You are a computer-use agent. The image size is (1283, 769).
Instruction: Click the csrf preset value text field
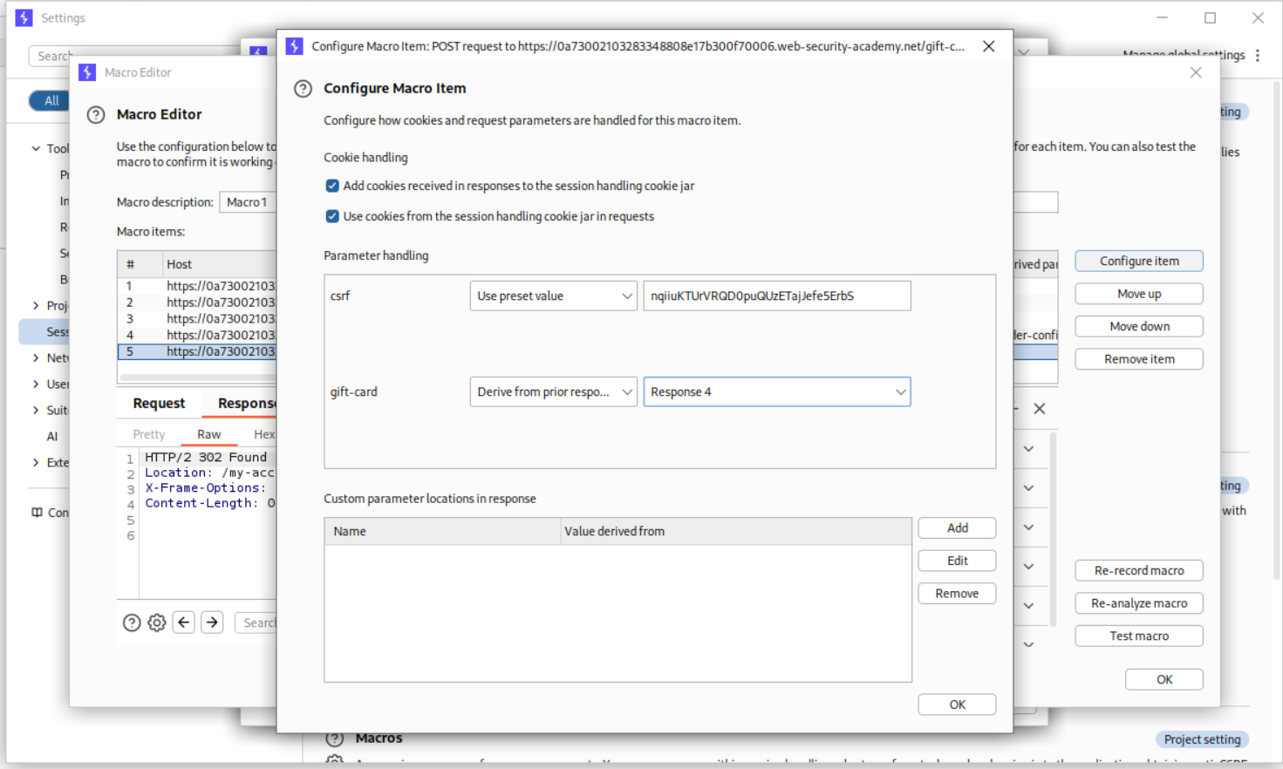[776, 296]
